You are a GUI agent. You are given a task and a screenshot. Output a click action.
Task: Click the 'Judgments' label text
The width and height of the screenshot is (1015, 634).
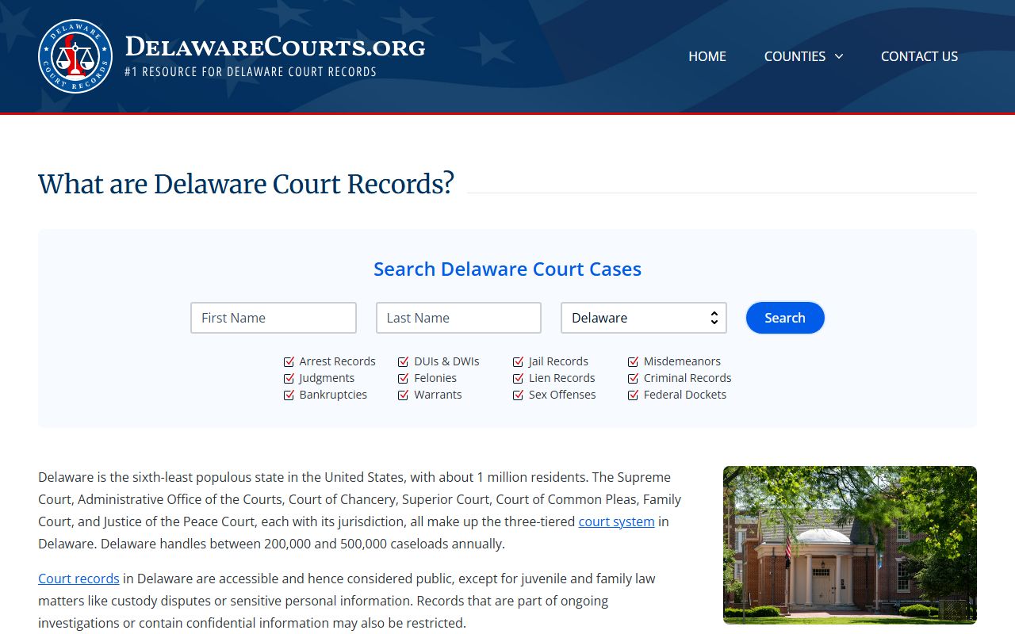pos(327,378)
